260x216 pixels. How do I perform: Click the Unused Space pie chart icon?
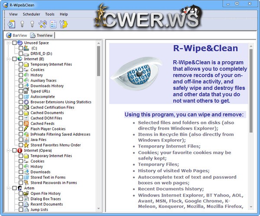click(x=20, y=43)
